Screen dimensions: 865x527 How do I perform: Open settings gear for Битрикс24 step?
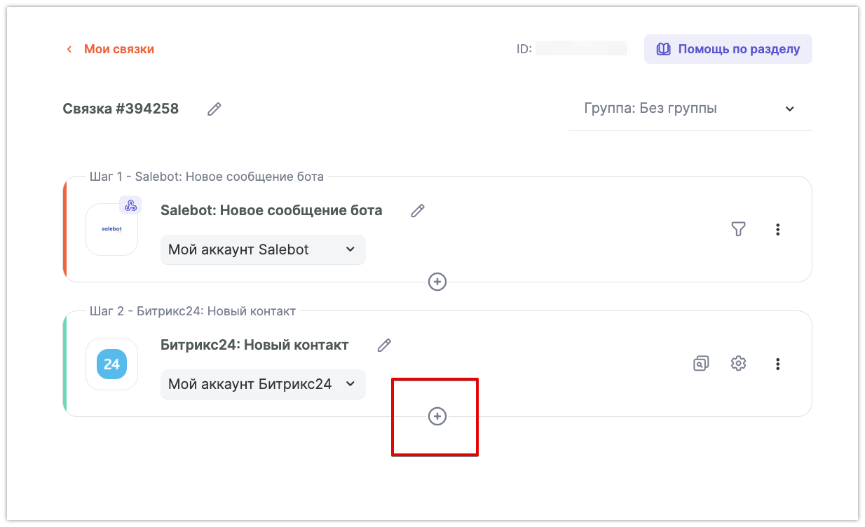point(738,363)
